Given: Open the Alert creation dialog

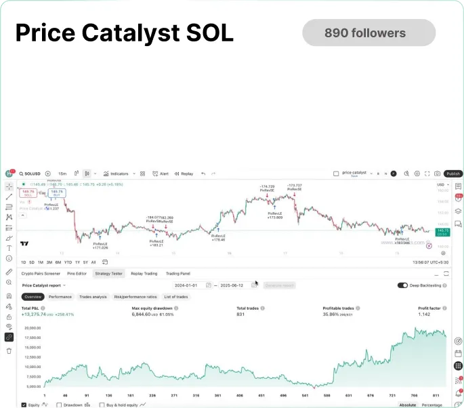Looking at the screenshot, I should (x=161, y=174).
